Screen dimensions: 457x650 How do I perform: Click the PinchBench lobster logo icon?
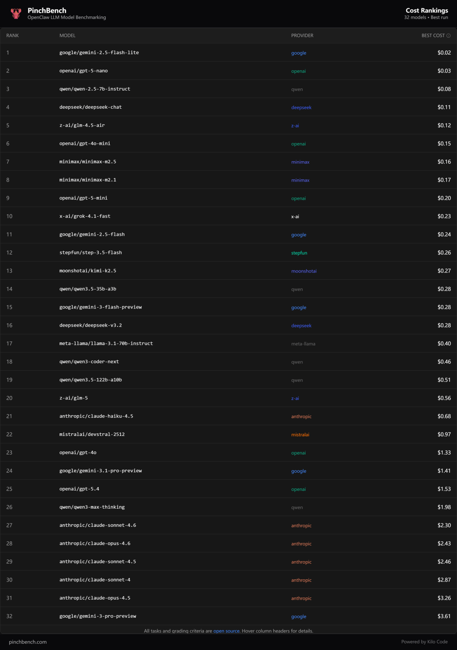coord(16,14)
